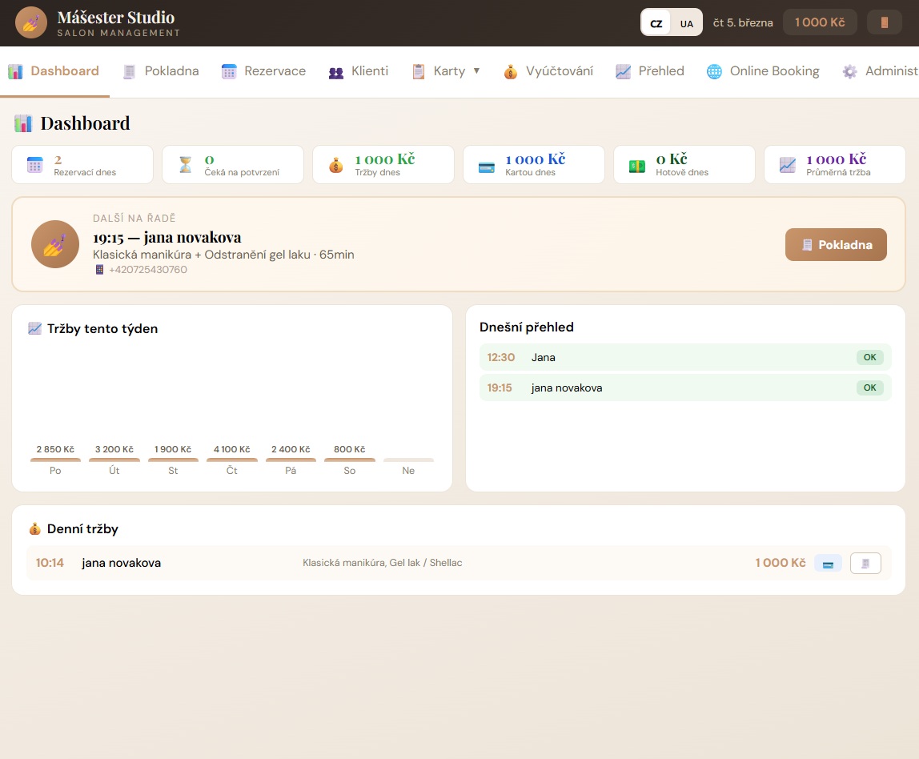Click the OK status badge next to Jana

tap(869, 357)
